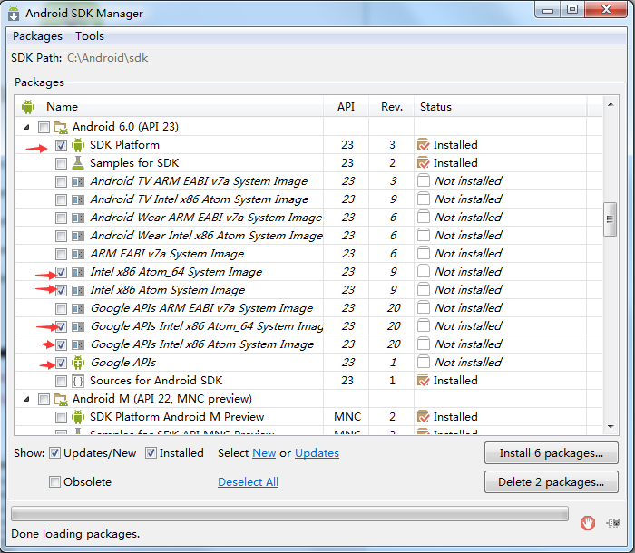Check the Sources for Android SDK checkbox
The image size is (635, 553).
coord(61,381)
